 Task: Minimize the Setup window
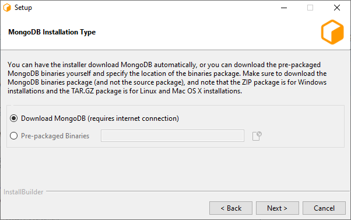284,8
